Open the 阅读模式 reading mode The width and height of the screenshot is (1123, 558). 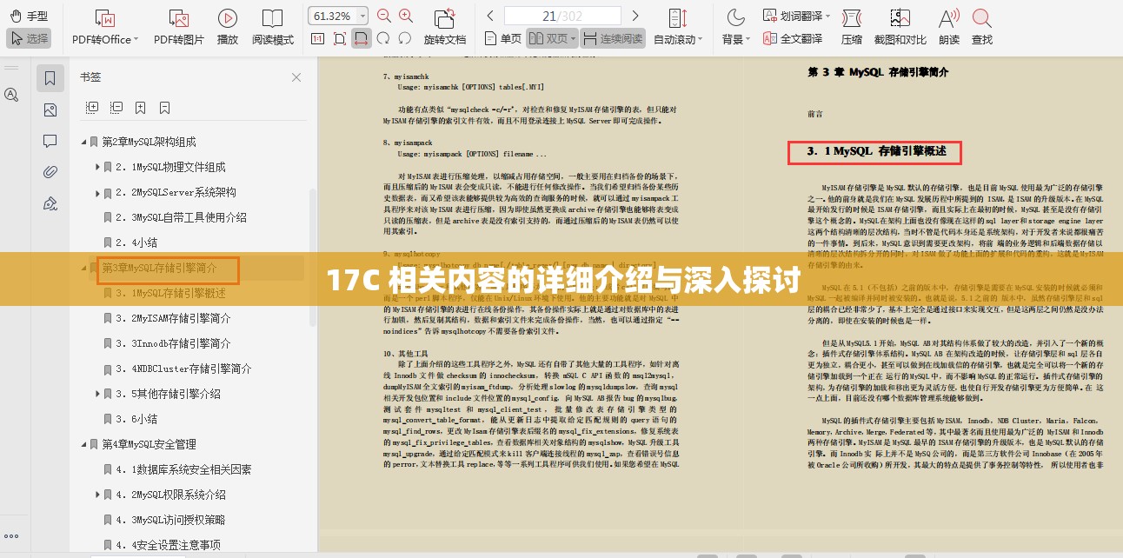pyautogui.click(x=272, y=26)
